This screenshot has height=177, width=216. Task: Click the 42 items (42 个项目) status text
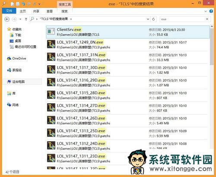click(12, 172)
